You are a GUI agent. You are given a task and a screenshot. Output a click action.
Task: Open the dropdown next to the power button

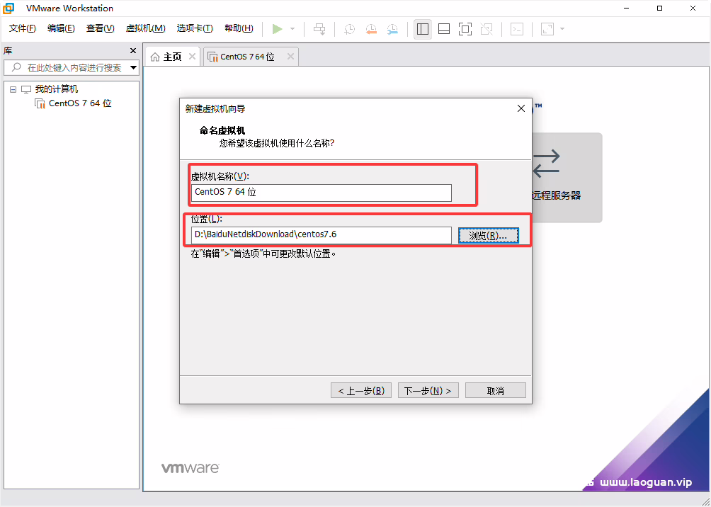(292, 29)
